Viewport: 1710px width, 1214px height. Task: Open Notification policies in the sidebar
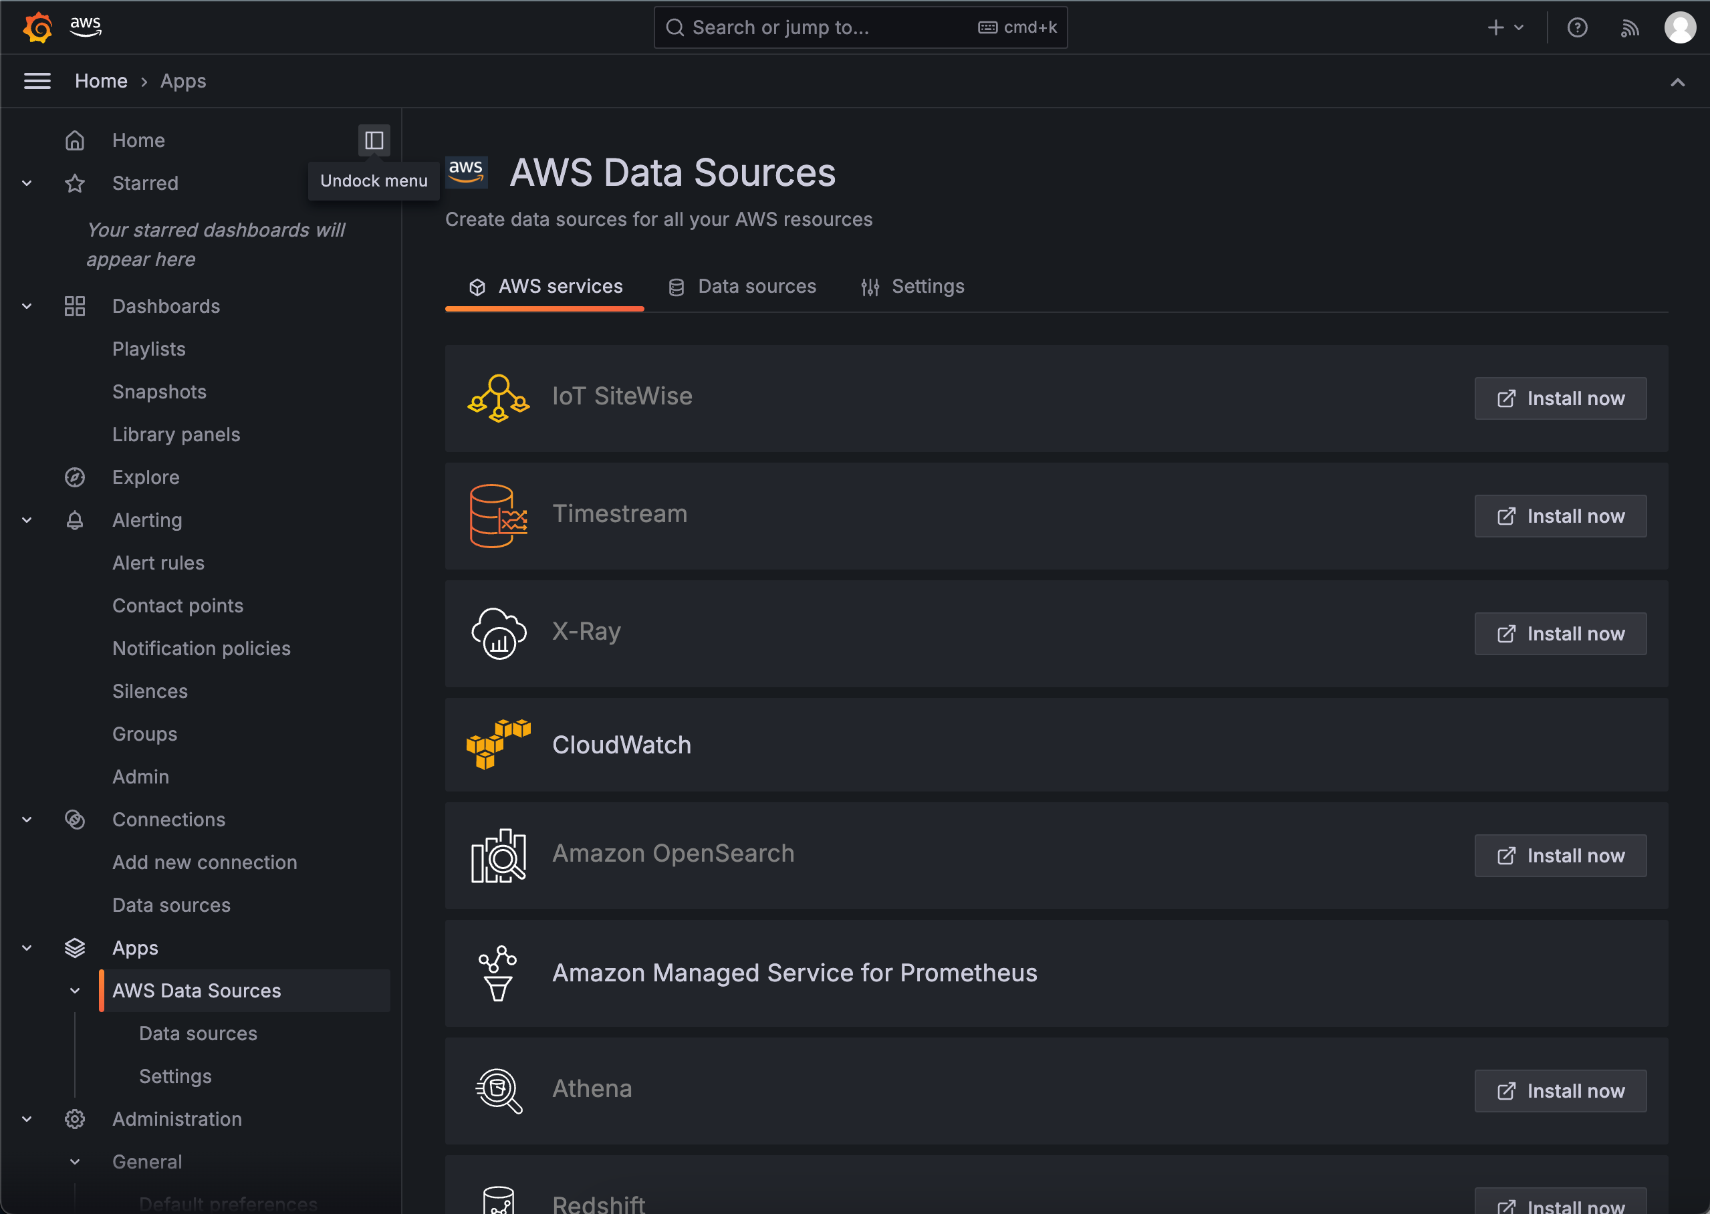[x=202, y=648]
